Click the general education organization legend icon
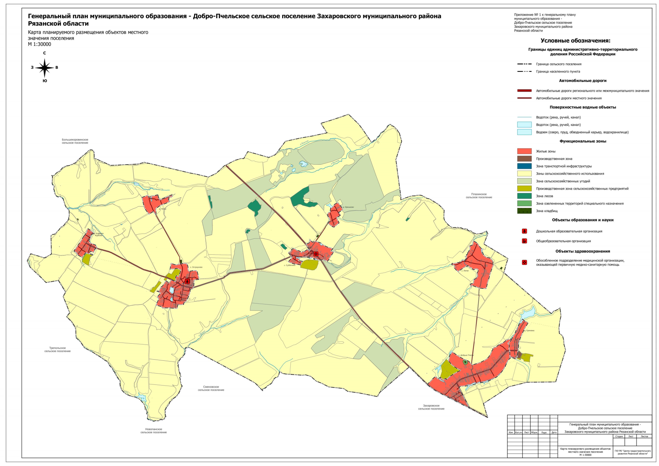Screen dimensions: 659x466 (x=524, y=241)
